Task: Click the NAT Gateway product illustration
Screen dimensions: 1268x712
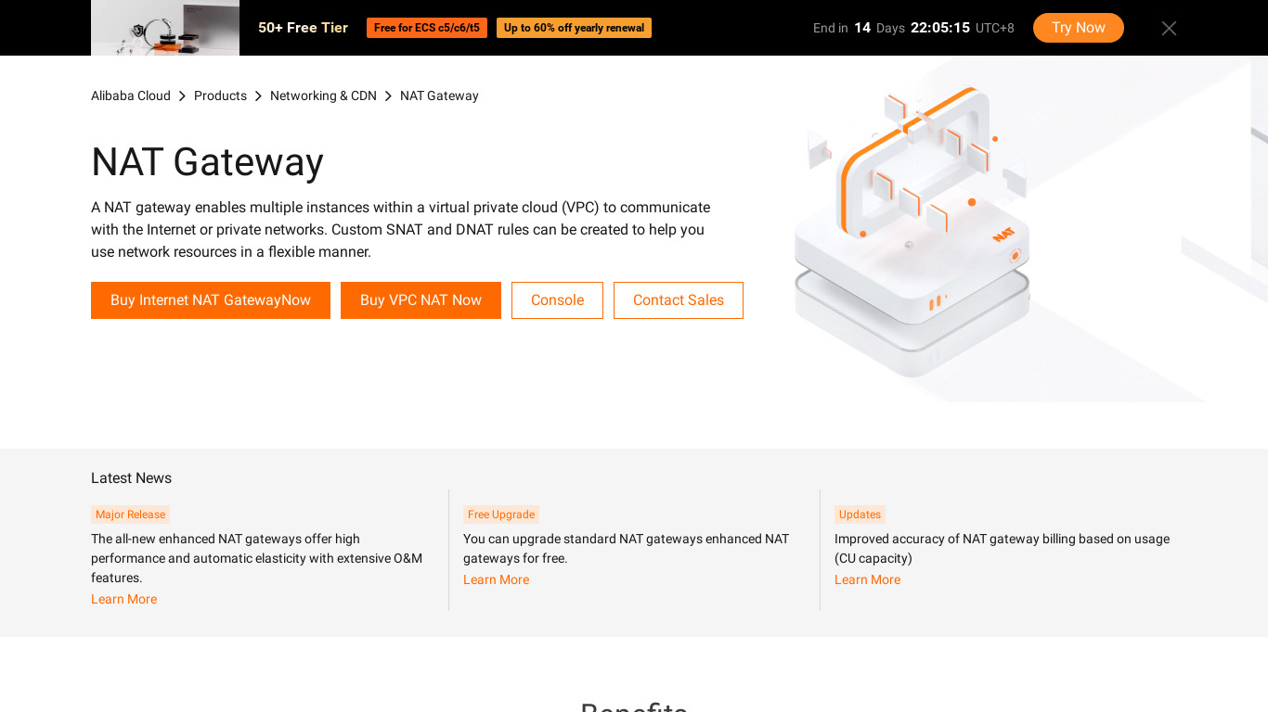Action: click(912, 232)
